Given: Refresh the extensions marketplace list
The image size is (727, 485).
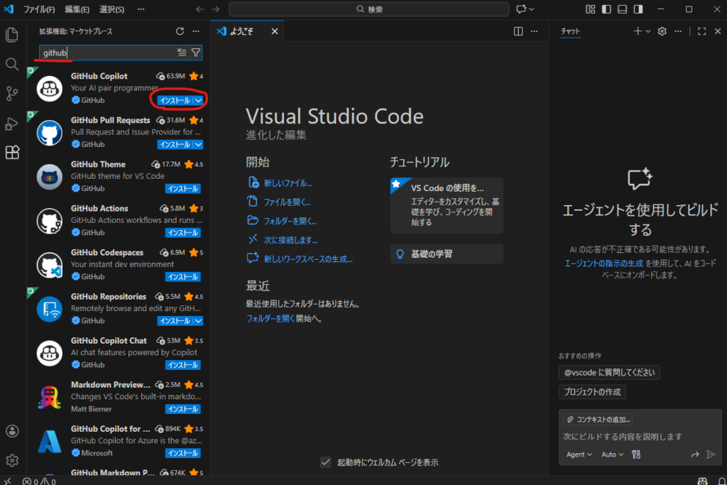Looking at the screenshot, I should [x=180, y=31].
